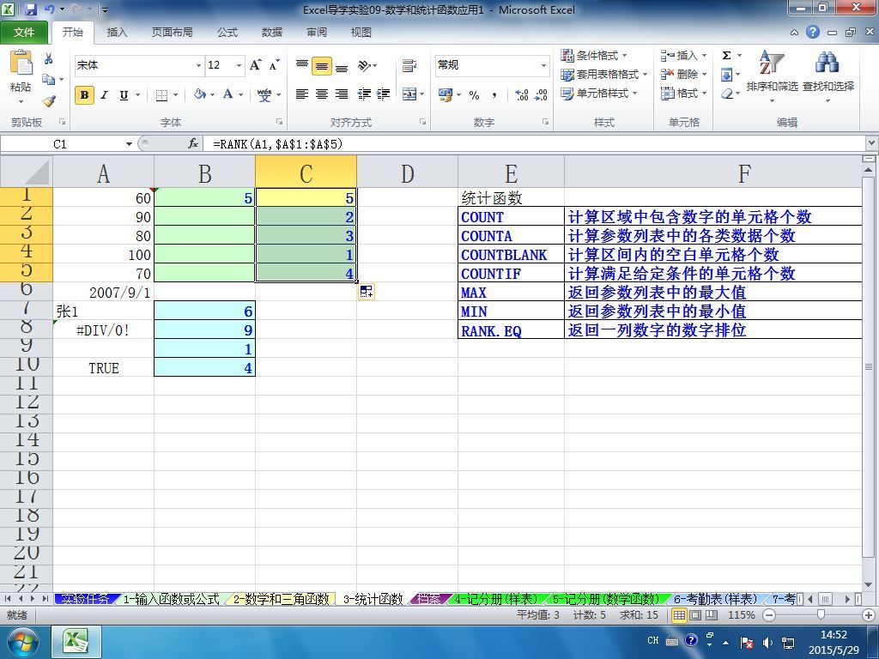This screenshot has height=659, width=879.
Task: Click Increase Decimal icon
Action: (521, 95)
